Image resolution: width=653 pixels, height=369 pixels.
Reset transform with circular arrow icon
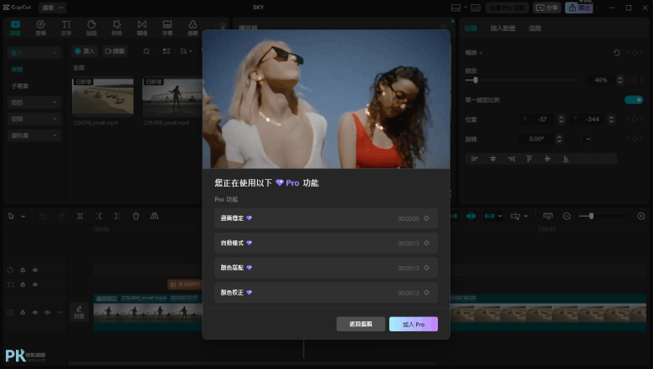click(617, 53)
